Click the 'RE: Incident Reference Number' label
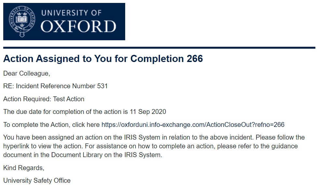Image resolution: width=317 pixels, height=185 pixels. point(49,86)
